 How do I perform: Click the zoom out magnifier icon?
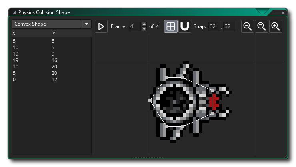click(x=248, y=26)
